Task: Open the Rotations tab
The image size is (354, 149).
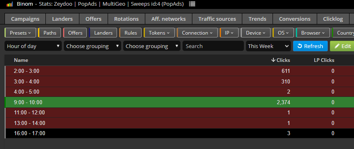Action: pos(126,19)
